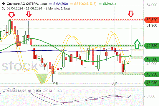Click the green 46,080 support level label
The image size is (159, 106).
(x=151, y=83)
